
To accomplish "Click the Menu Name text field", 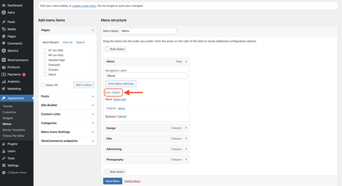I will tap(148, 31).
